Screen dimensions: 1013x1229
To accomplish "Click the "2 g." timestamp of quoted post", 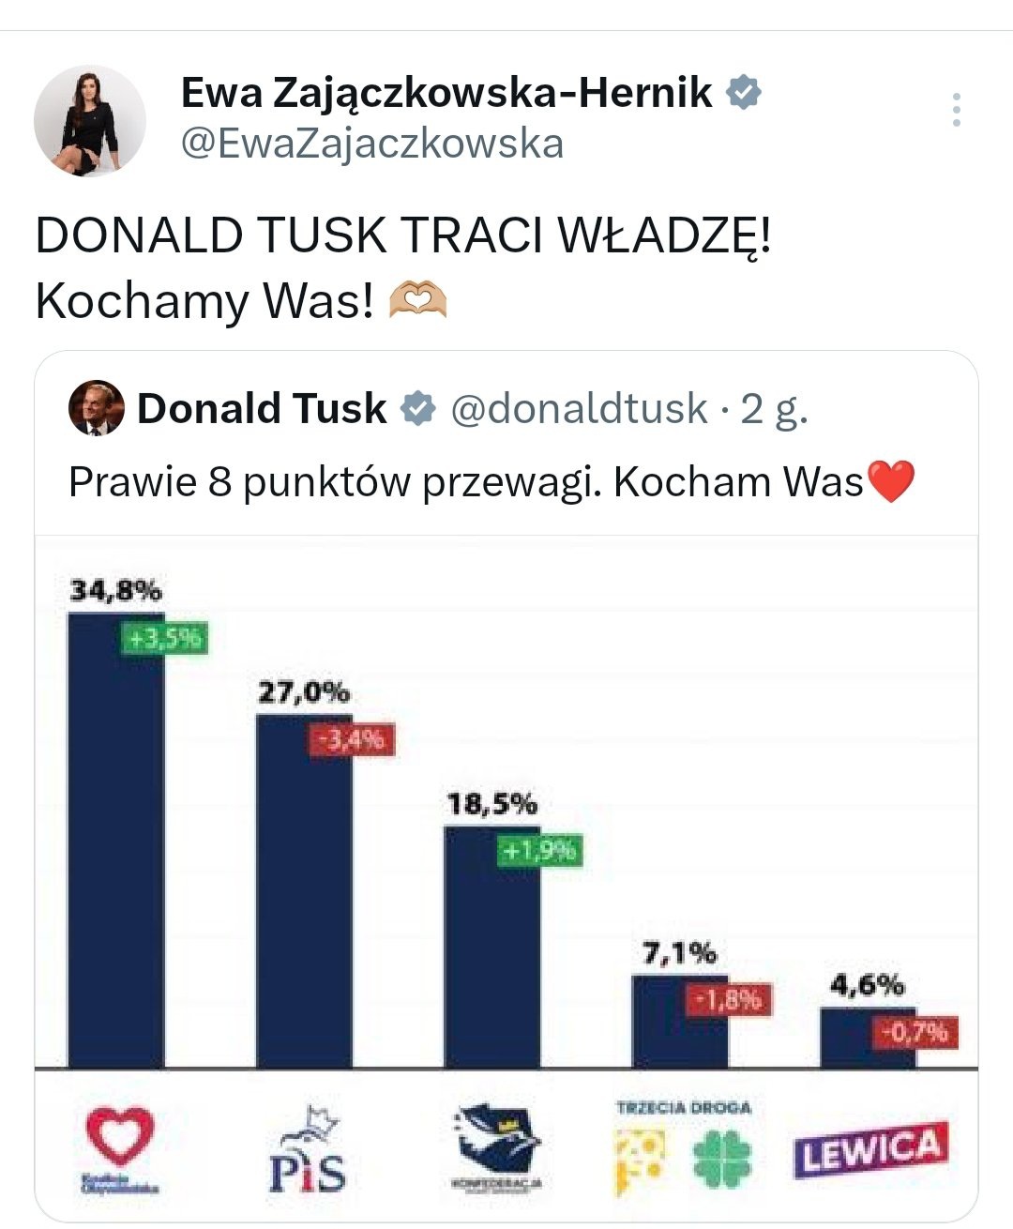I will pos(775,409).
